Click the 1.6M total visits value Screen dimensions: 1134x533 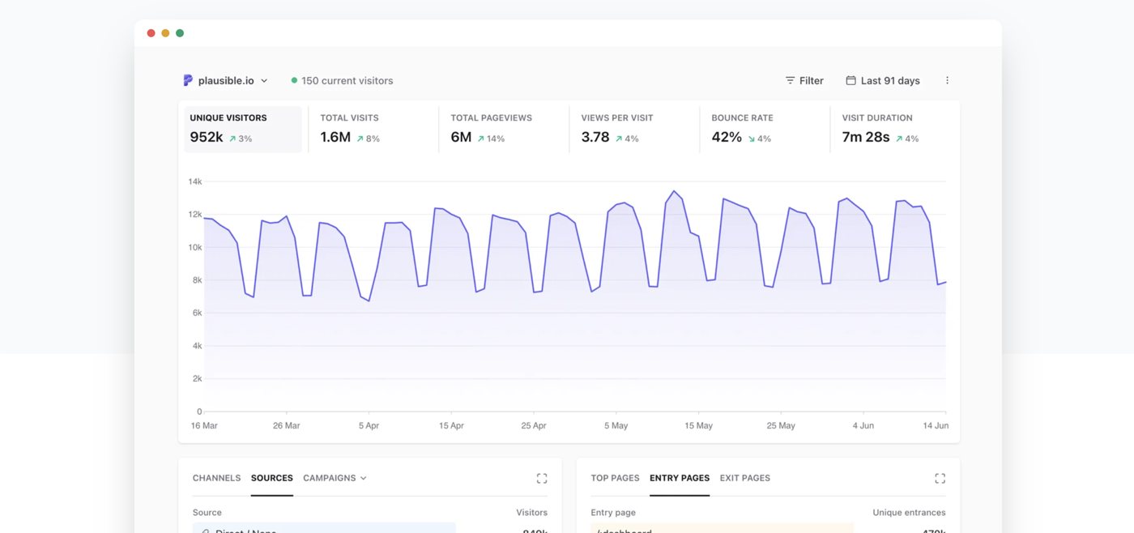tap(335, 138)
